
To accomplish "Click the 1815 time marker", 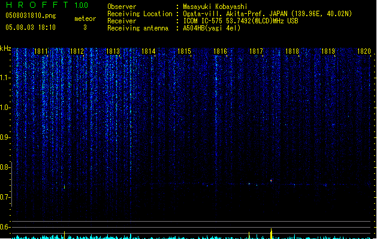I will (x=184, y=51).
